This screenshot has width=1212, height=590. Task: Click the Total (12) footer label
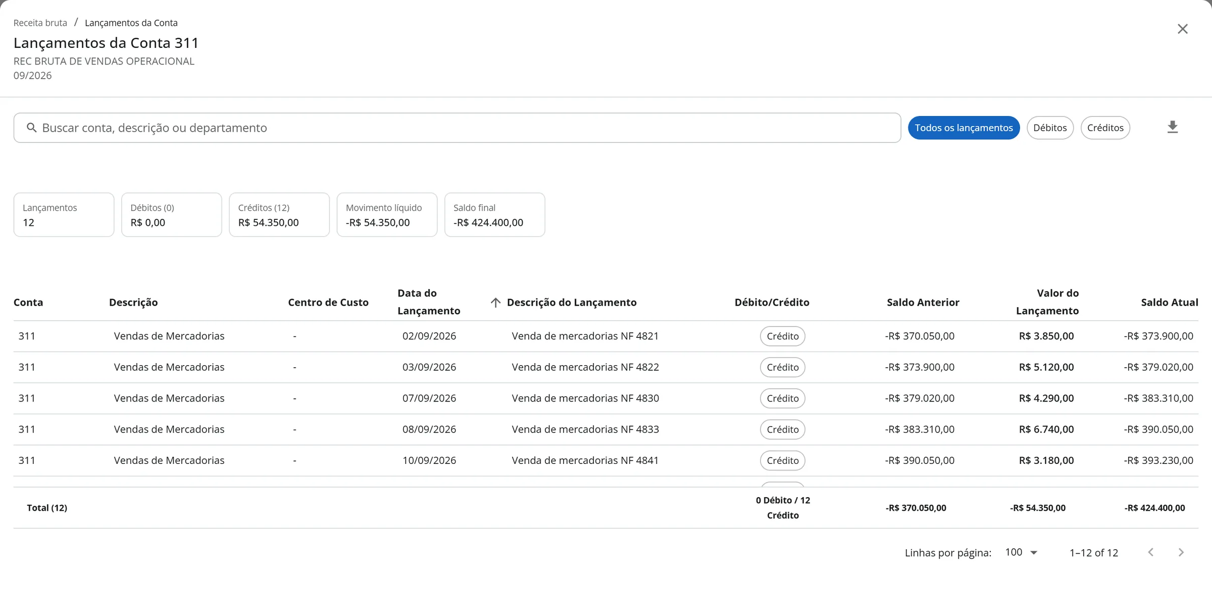click(47, 508)
